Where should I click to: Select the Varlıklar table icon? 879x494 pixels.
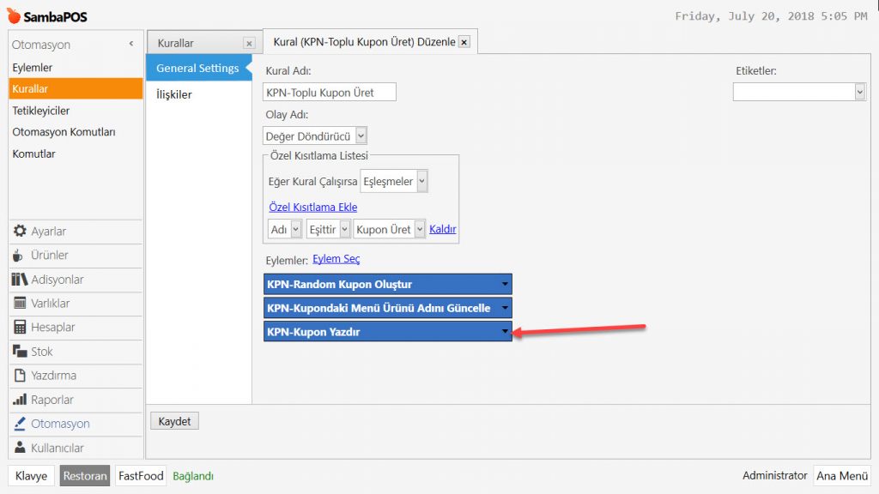click(x=20, y=304)
